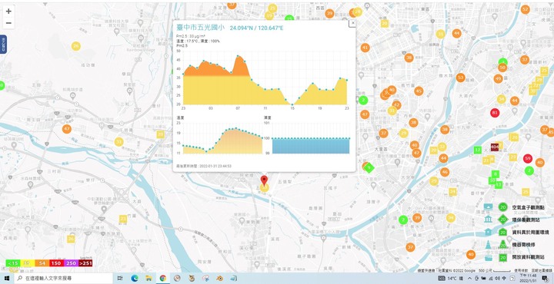This screenshot has height=284, width=554.
Task: Select the red 81 air quality marker
Action: 495,113
